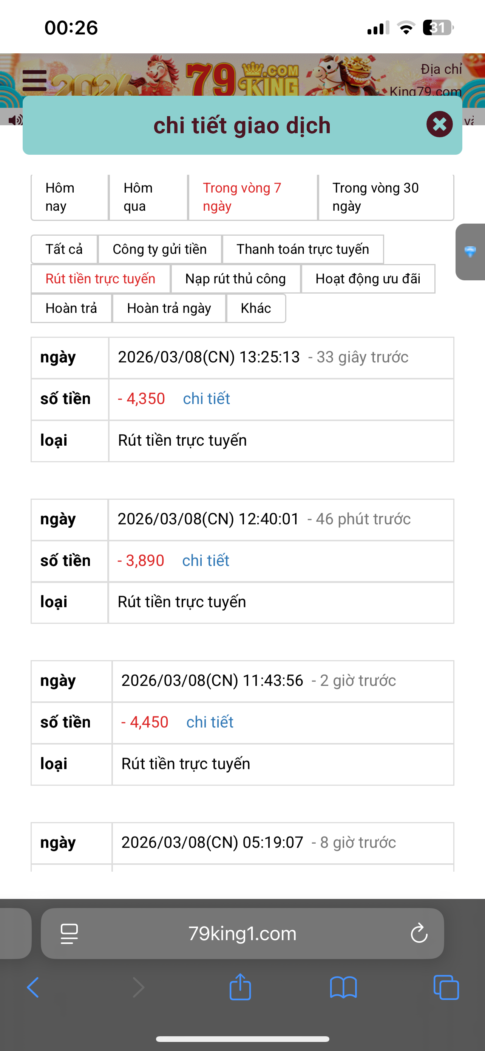This screenshot has width=485, height=1051.
Task: Go back with Safari back arrow
Action: tap(33, 987)
